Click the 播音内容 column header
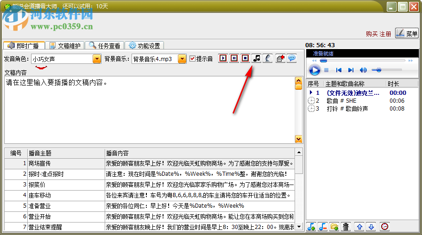 click(x=200, y=153)
